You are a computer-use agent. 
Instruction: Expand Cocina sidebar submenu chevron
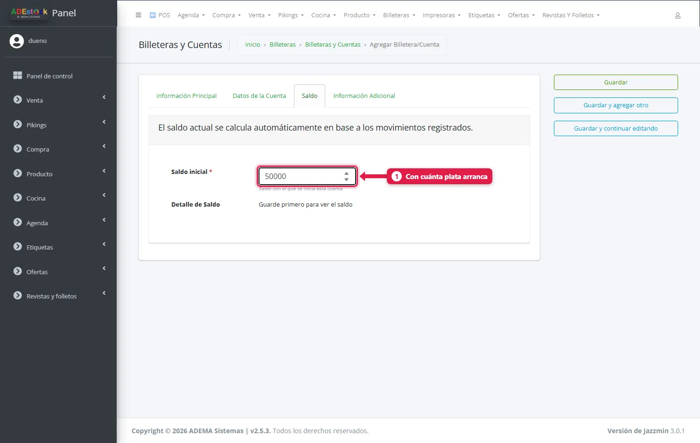[104, 195]
